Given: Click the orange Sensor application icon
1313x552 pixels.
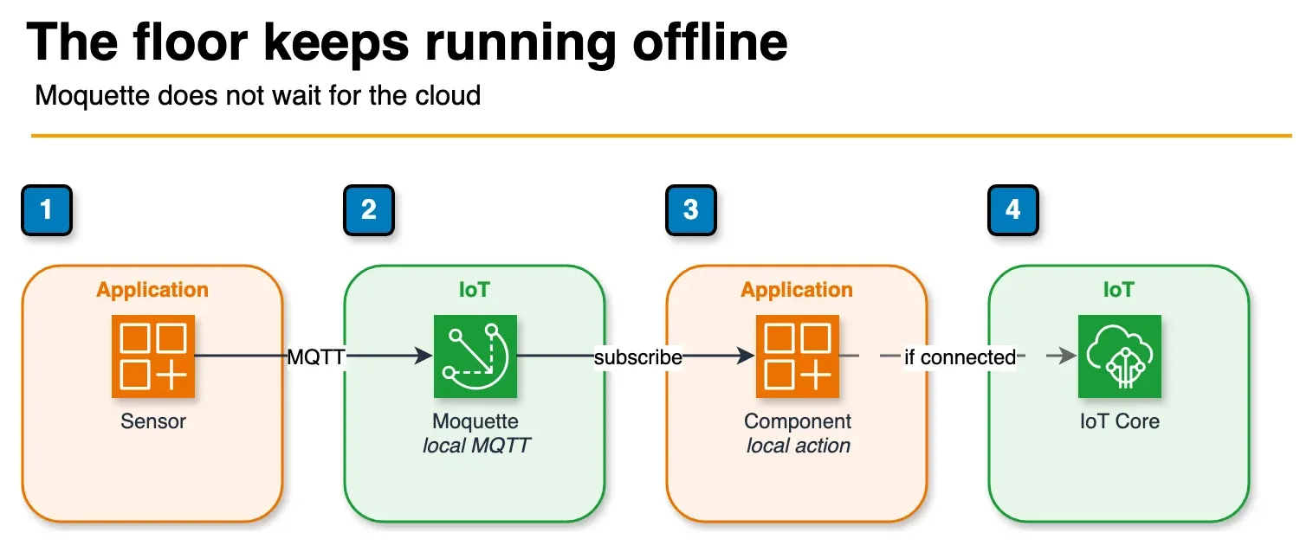Looking at the screenshot, I should pyautogui.click(x=153, y=356).
